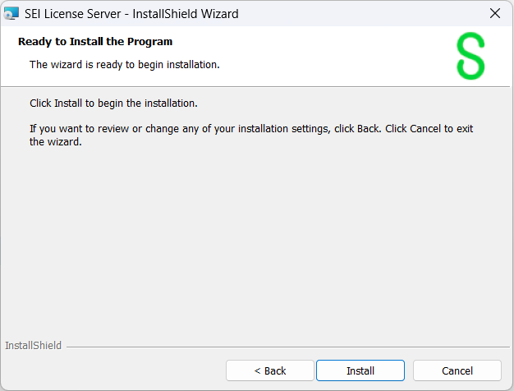Click the InstallShield label near the bottom
Screen dimensions: 514x391
coord(33,346)
